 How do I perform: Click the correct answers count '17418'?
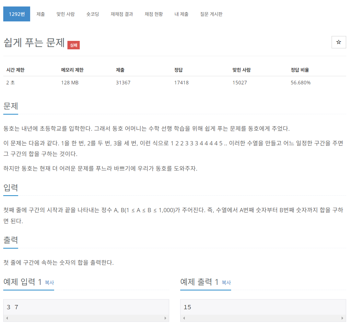(182, 83)
